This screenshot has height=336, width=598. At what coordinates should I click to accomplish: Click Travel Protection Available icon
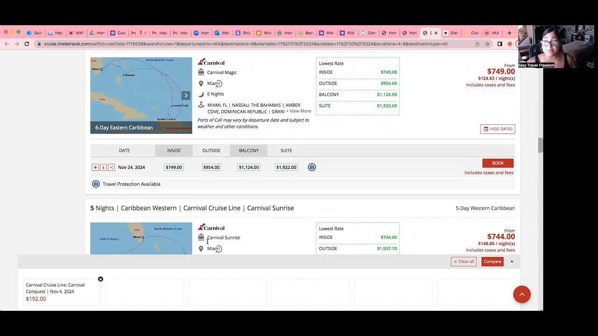[96, 184]
